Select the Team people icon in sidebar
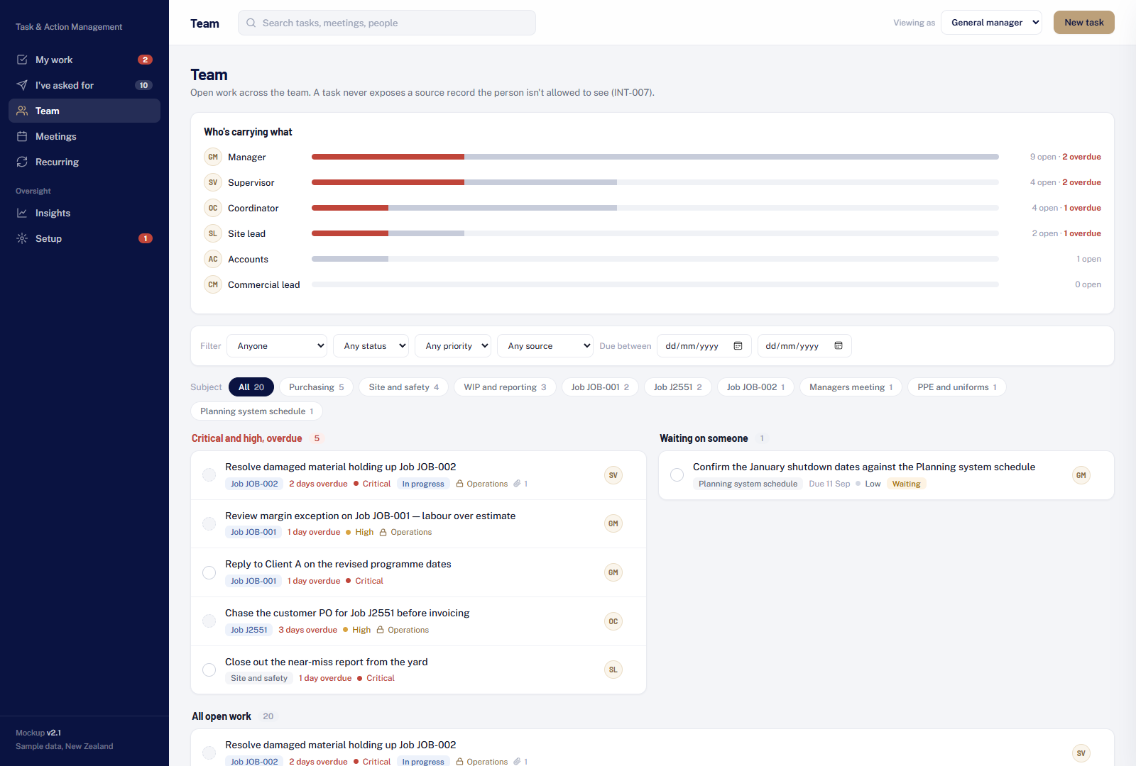 [x=22, y=111]
